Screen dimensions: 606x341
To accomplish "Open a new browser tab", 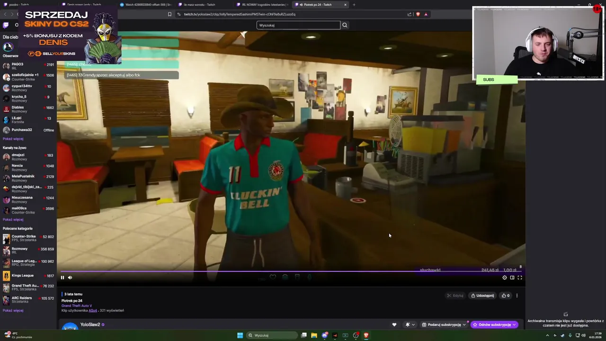I will (x=354, y=5).
